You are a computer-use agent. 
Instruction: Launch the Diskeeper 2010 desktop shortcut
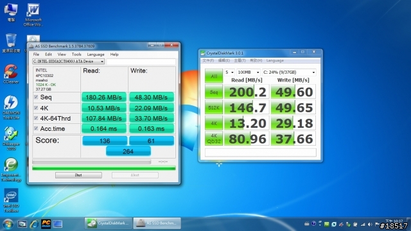(x=11, y=139)
